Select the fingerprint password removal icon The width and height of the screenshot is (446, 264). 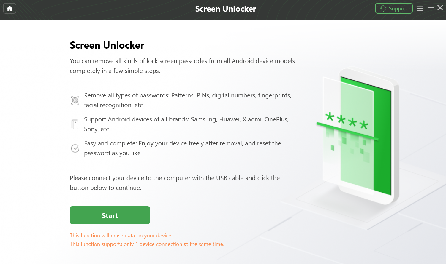coord(75,100)
